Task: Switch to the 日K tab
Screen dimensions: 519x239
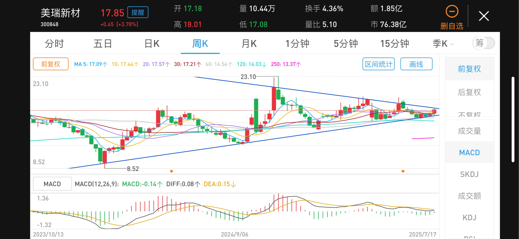Action: pos(152,44)
